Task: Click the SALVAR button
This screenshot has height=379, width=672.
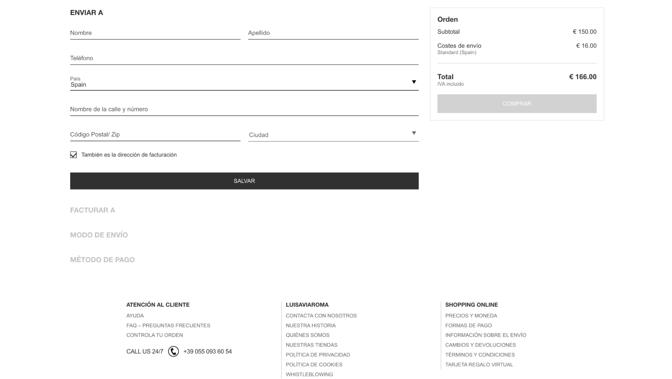Action: 244,181
